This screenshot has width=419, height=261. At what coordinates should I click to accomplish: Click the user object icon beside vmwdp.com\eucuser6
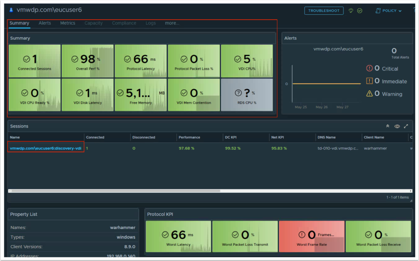point(11,10)
